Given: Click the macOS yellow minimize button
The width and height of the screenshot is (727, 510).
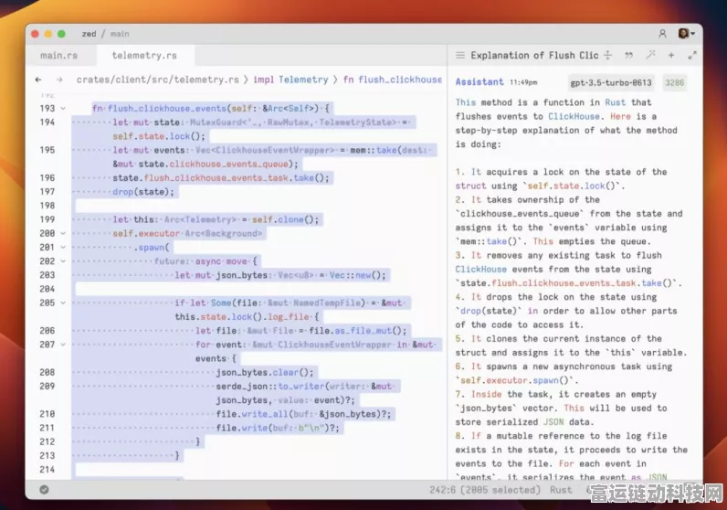Looking at the screenshot, I should 48,34.
